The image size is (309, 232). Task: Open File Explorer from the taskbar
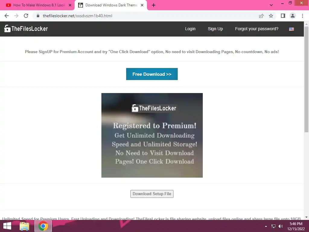[x=24, y=226]
